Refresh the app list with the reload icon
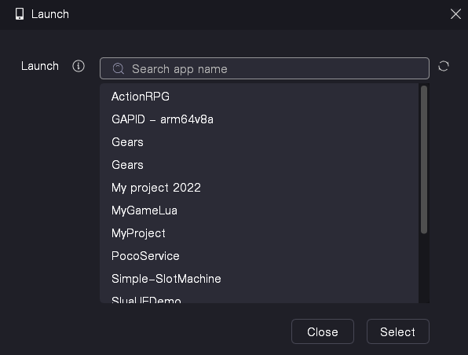 point(444,66)
